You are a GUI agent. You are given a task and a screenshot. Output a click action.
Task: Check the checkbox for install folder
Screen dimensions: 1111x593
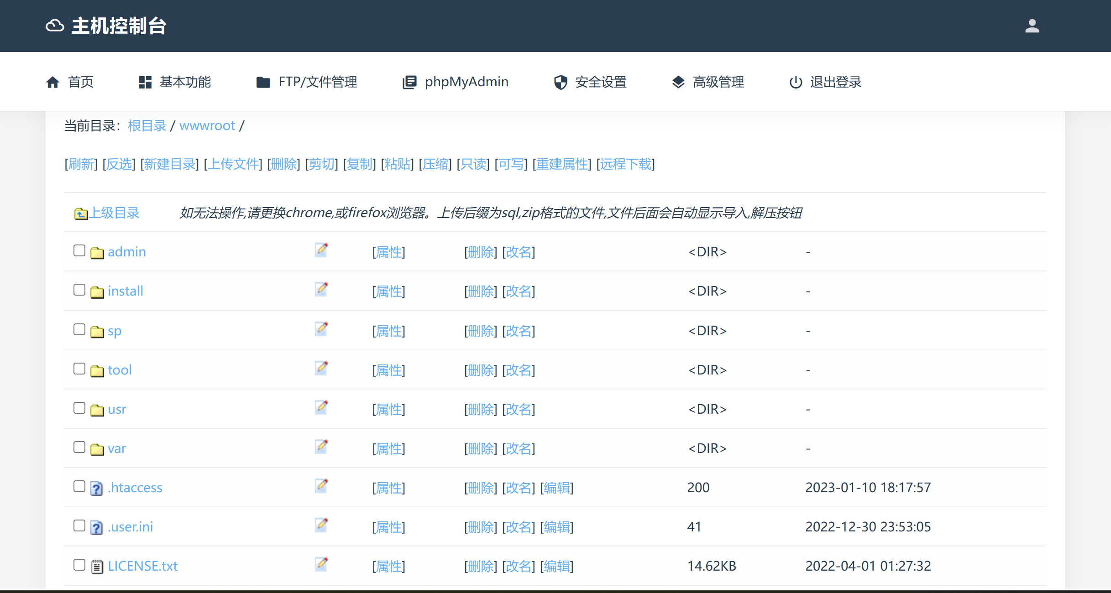point(79,290)
